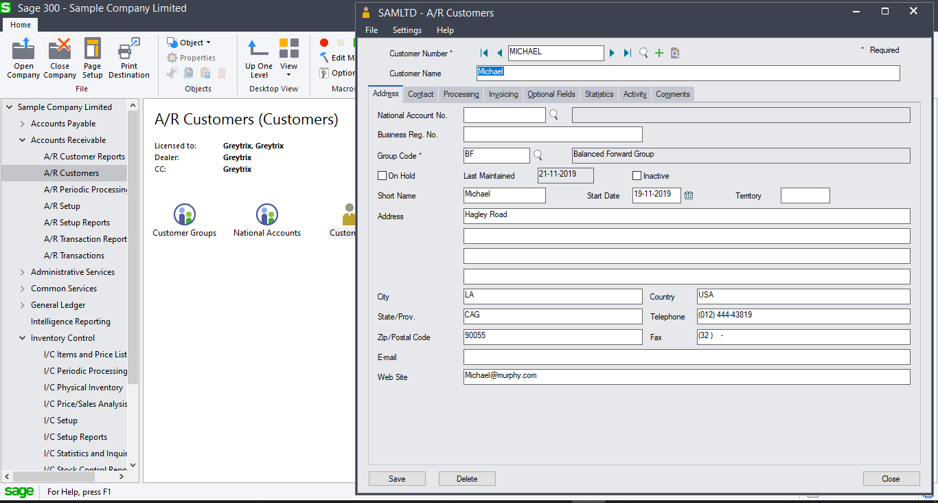938x503 pixels.
Task: Click the Sage logo in status bar
Action: pyautogui.click(x=19, y=491)
